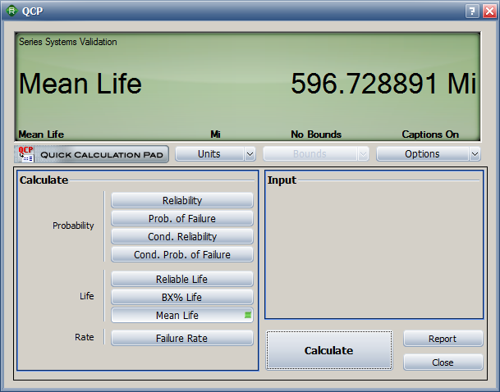Image resolution: width=500 pixels, height=392 pixels.
Task: Expand the Bounds dropdown arrow
Action: [363, 154]
